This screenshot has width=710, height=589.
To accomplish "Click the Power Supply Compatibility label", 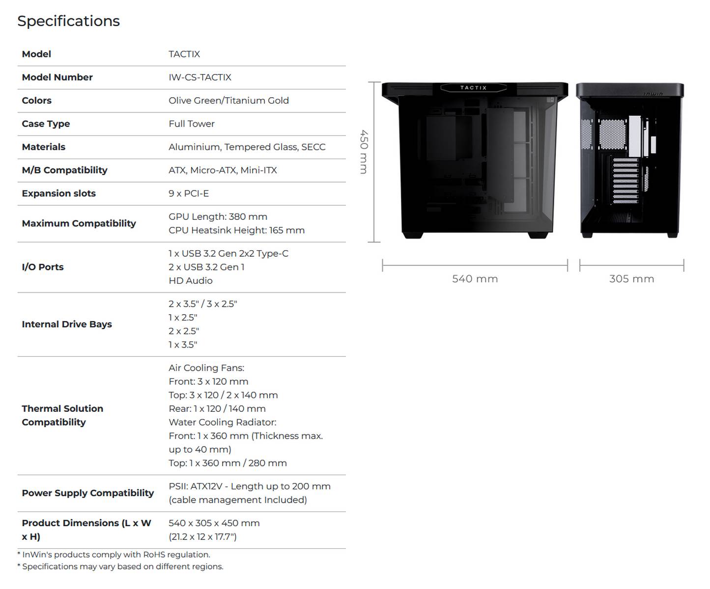I will point(88,493).
